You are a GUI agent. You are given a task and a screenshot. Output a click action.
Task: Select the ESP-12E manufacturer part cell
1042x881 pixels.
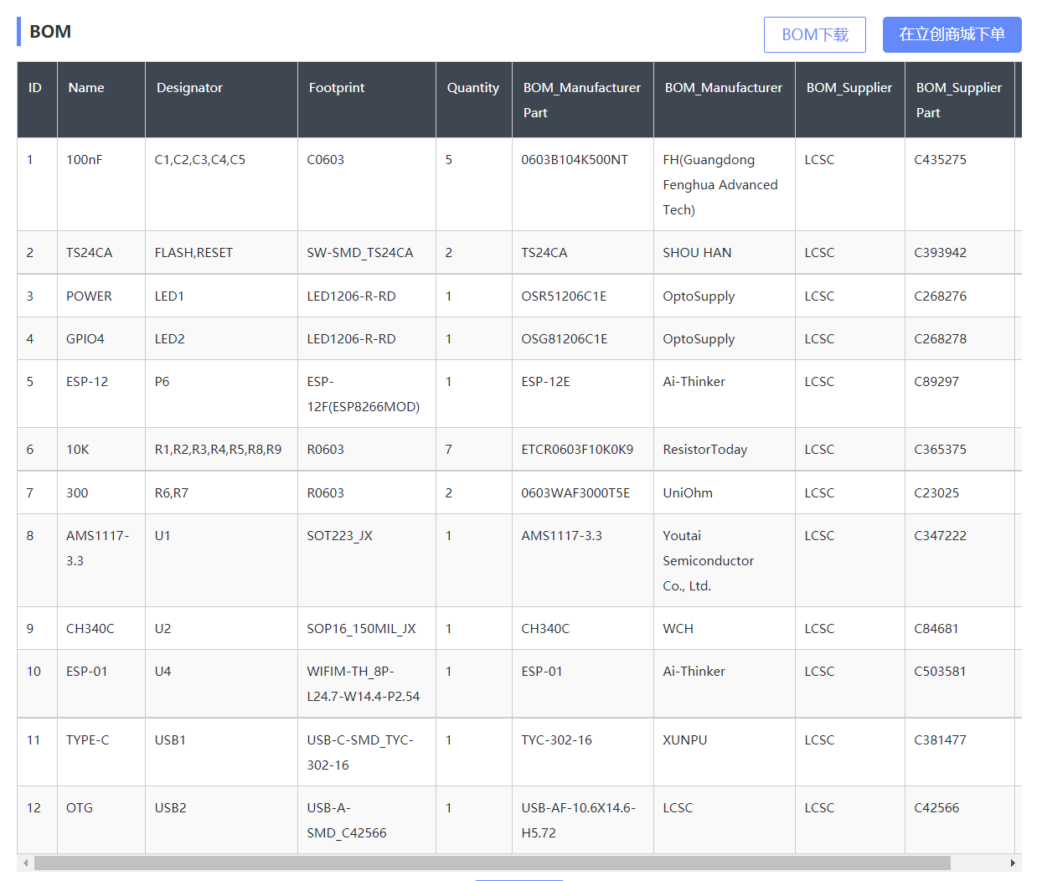pos(583,394)
